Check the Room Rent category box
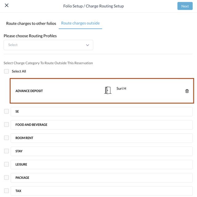The height and width of the screenshot is (197, 197). [x=6, y=138]
